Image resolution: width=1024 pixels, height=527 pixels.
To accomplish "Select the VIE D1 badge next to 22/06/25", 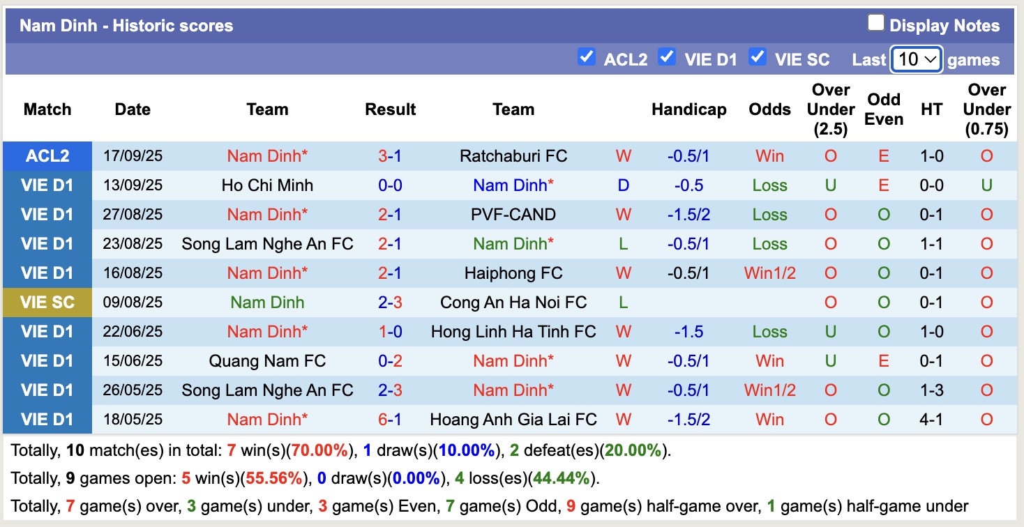I will pyautogui.click(x=47, y=331).
